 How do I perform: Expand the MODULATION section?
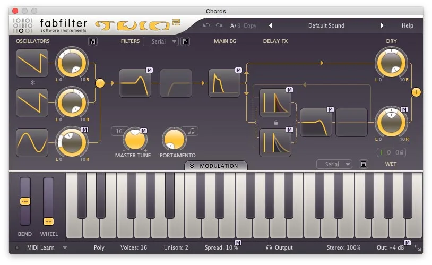(215, 166)
